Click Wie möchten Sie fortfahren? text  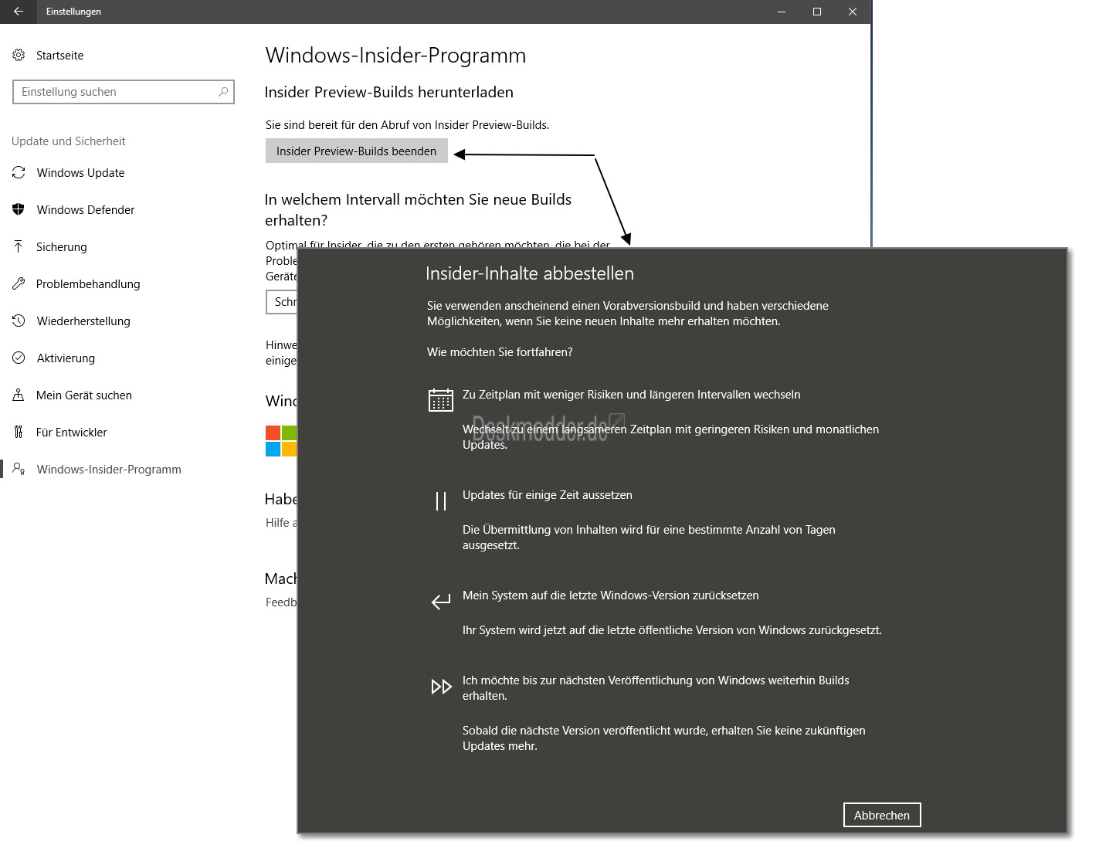click(x=500, y=352)
